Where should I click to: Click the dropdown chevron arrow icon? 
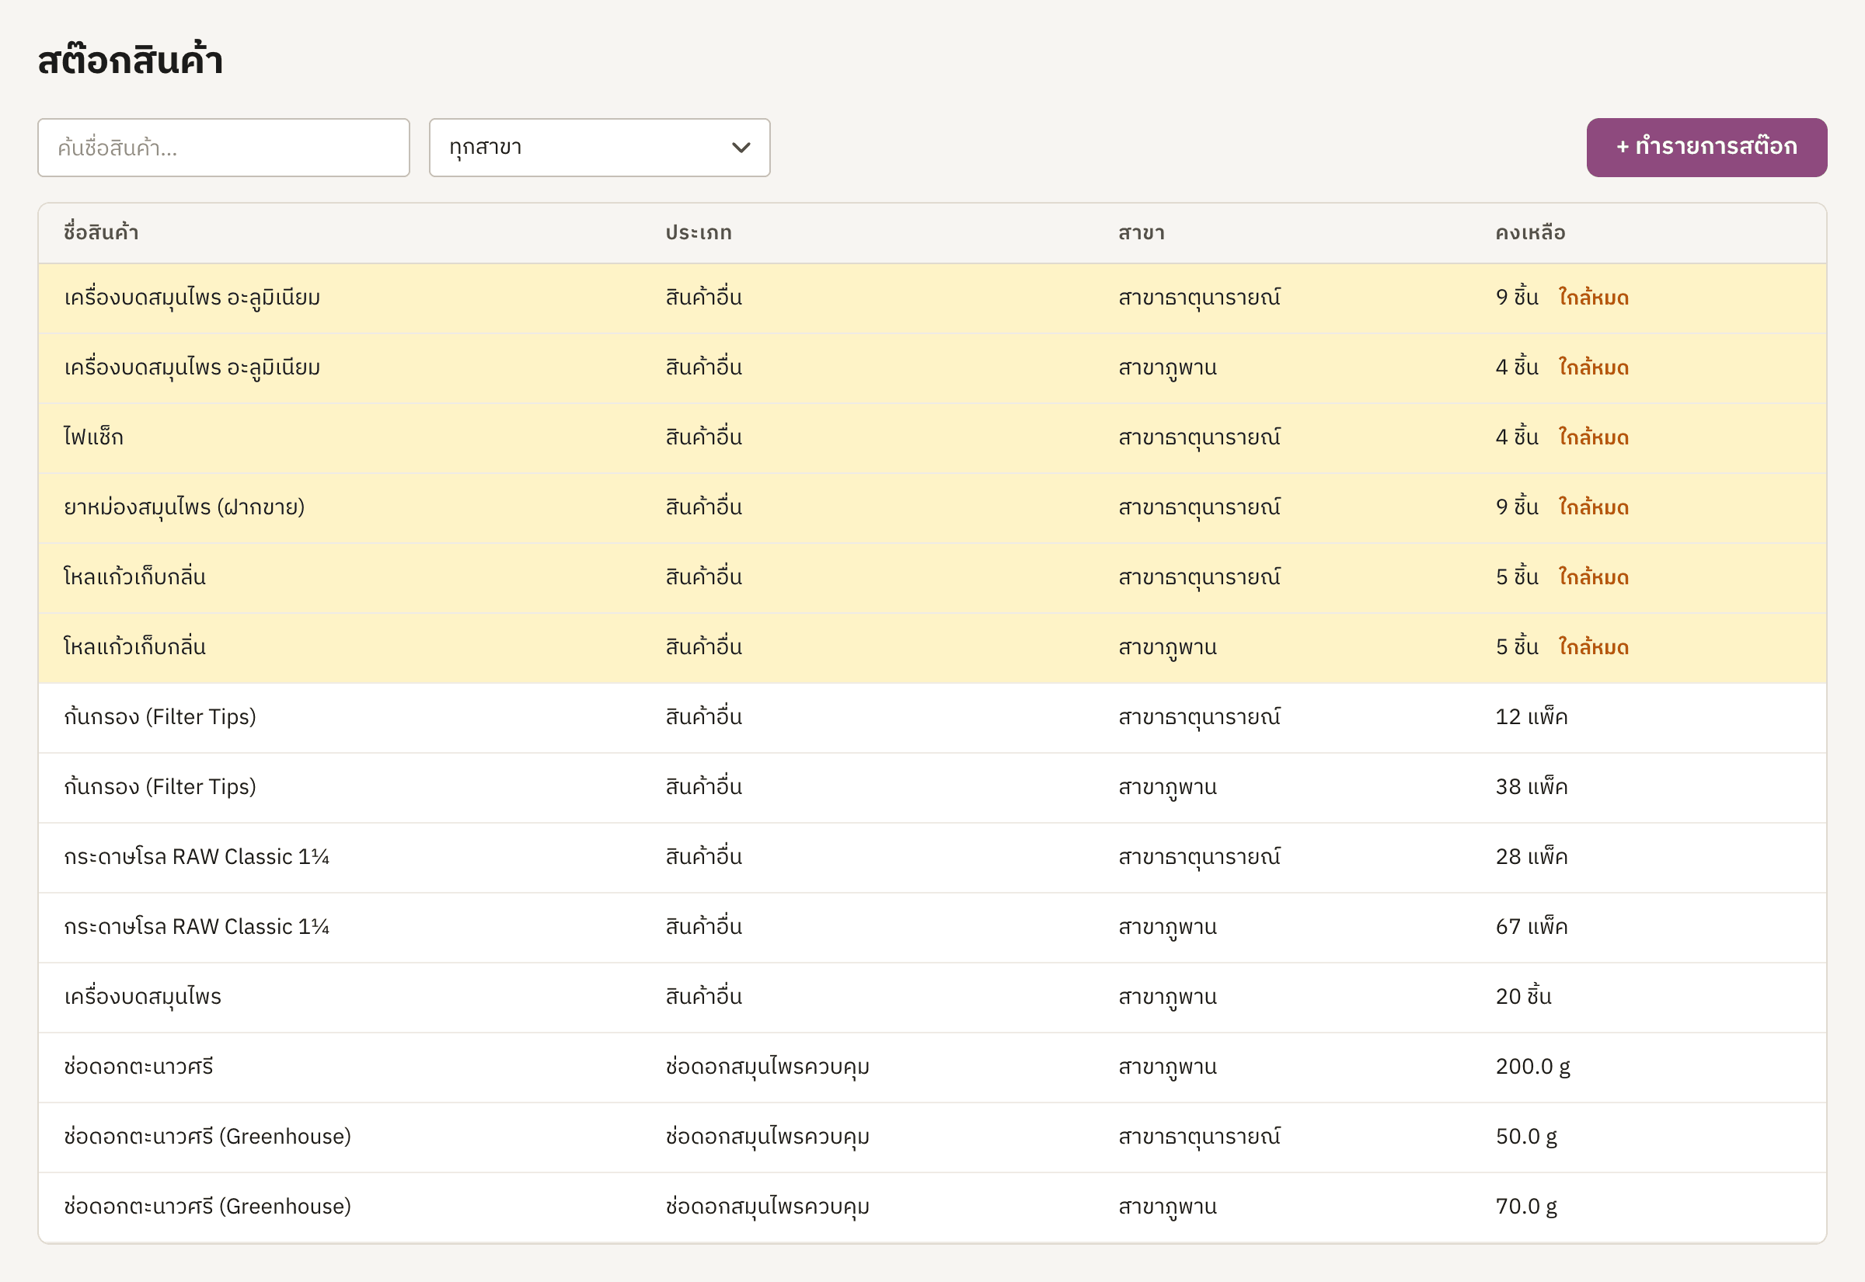point(741,148)
